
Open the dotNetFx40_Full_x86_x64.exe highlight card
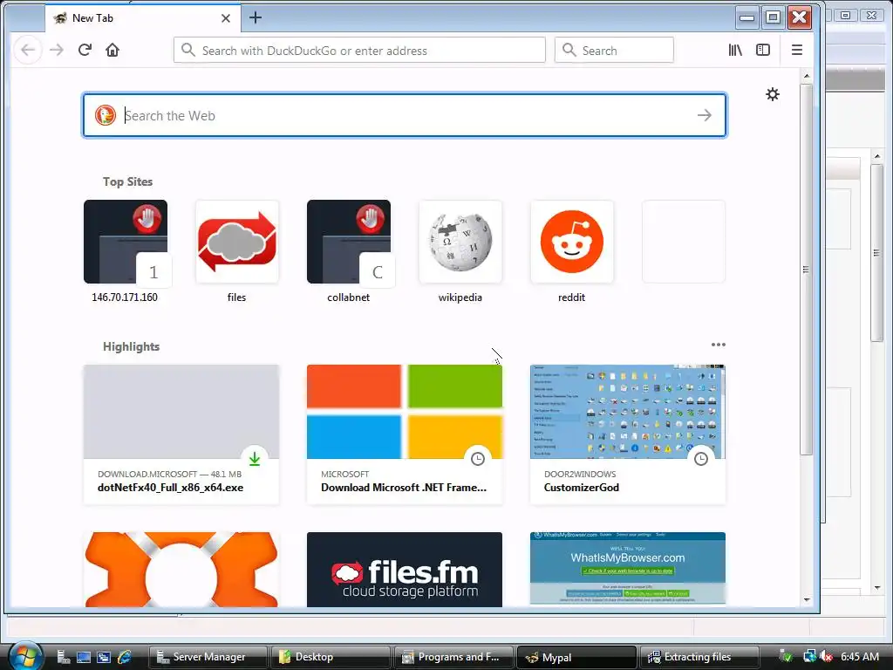[x=181, y=434]
